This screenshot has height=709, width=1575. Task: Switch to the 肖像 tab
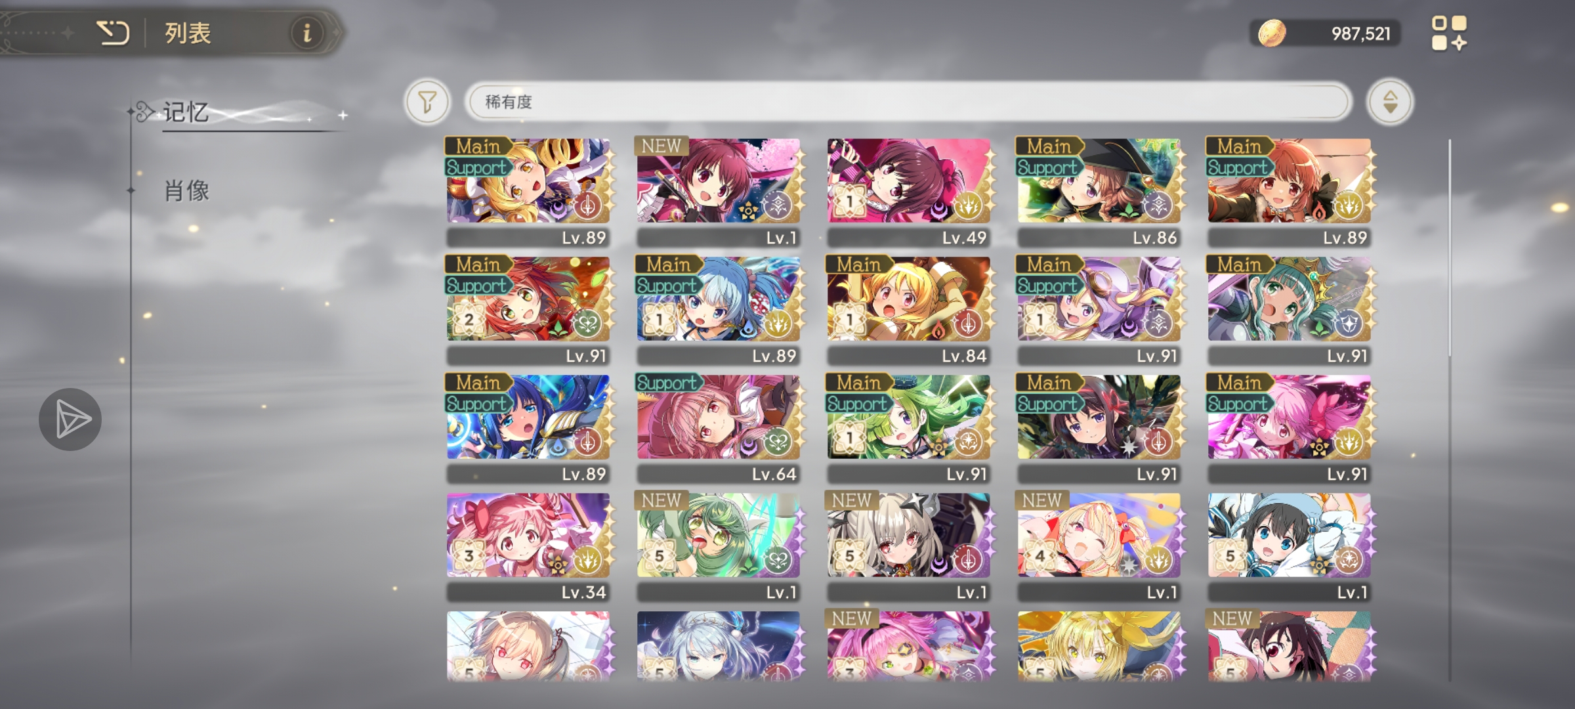(x=186, y=191)
